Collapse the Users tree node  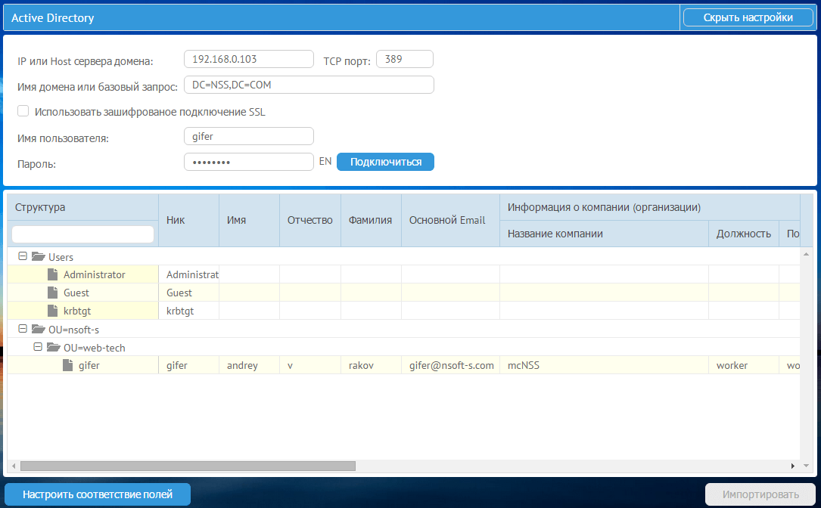(x=23, y=257)
